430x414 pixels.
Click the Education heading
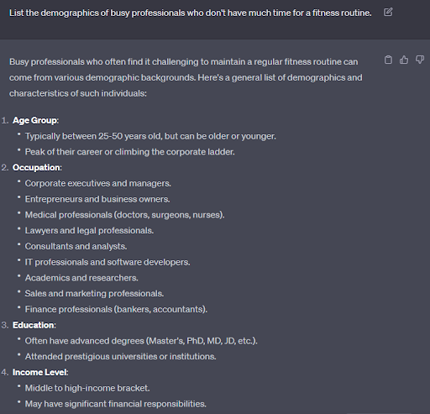[x=34, y=325]
